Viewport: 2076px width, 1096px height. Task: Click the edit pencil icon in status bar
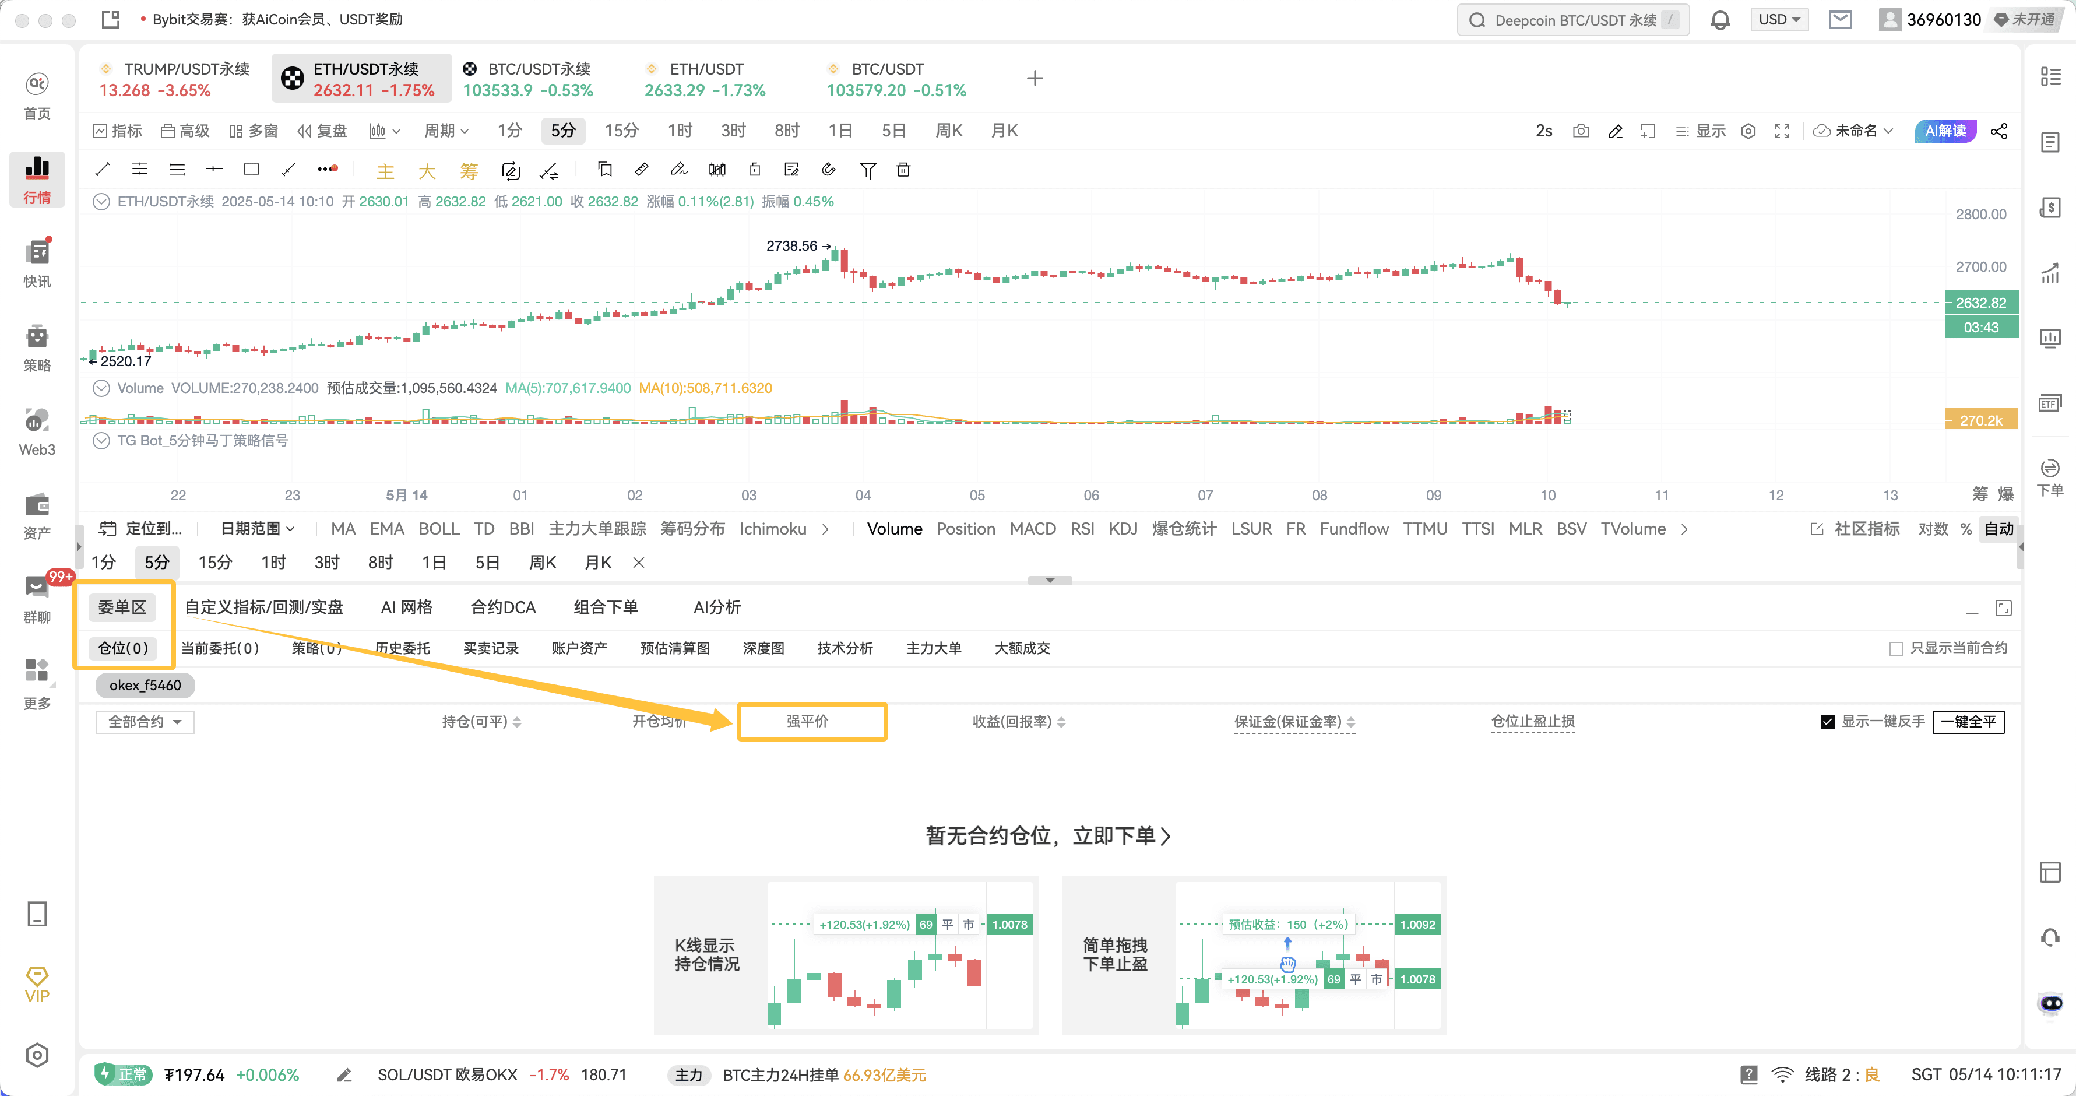tap(344, 1074)
